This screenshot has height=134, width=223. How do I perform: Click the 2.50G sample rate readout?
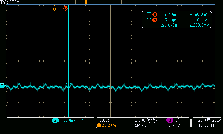point(146,120)
